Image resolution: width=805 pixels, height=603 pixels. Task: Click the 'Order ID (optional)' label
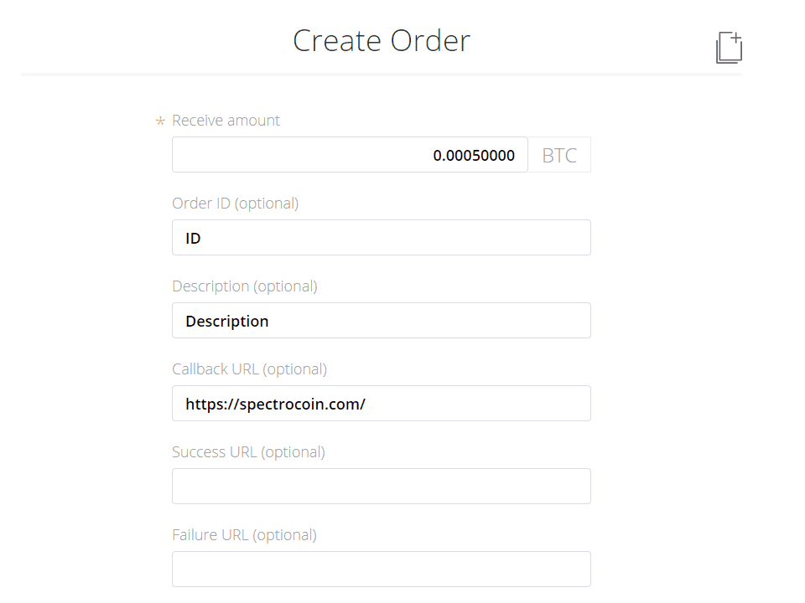point(235,204)
